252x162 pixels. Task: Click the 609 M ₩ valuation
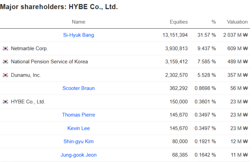click(237, 48)
